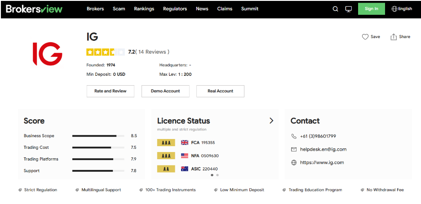Image resolution: width=421 pixels, height=204 pixels.
Task: Go to Rankings in the navigation
Action: click(144, 9)
